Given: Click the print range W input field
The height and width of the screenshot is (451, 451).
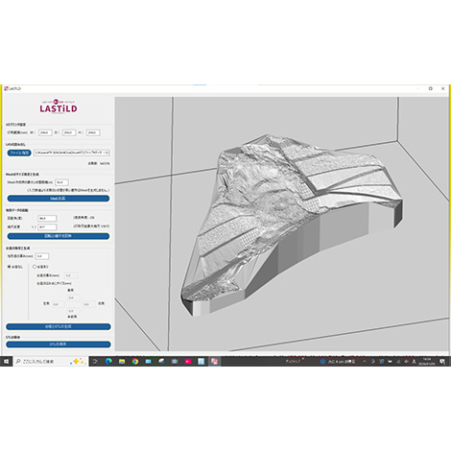Looking at the screenshot, I should [45, 132].
